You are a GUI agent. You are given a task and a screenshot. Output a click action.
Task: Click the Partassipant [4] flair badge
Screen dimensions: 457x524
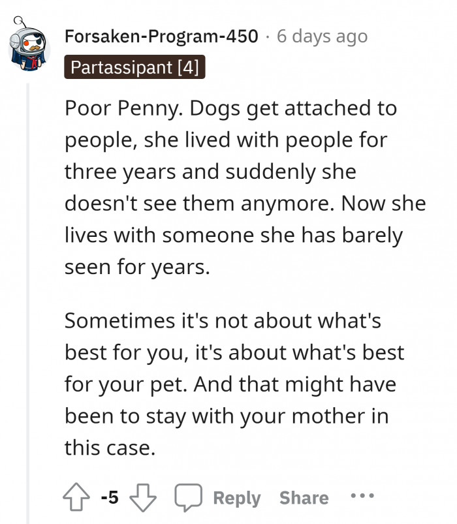(x=136, y=67)
